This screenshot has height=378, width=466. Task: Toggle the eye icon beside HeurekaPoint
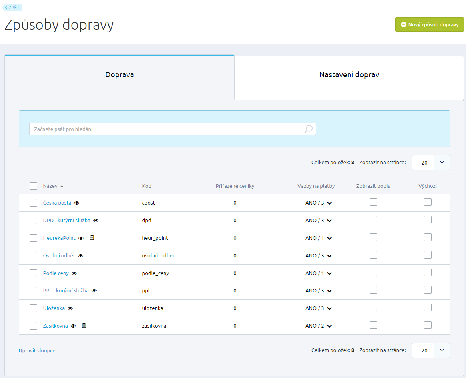[x=81, y=238]
